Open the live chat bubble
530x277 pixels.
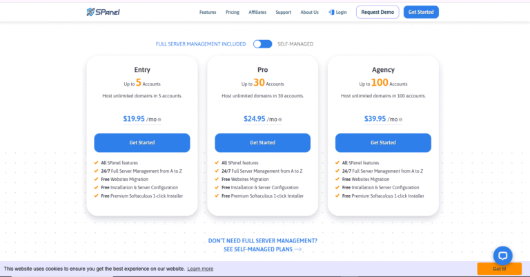[x=502, y=256]
